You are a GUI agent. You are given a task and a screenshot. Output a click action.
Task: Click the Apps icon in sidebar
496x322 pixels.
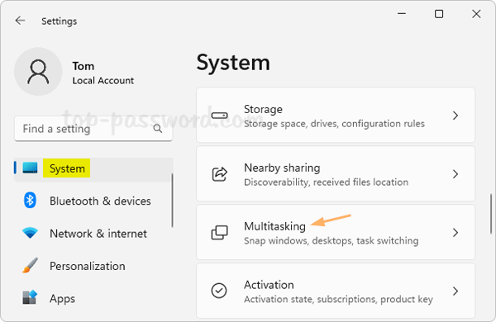(30, 298)
